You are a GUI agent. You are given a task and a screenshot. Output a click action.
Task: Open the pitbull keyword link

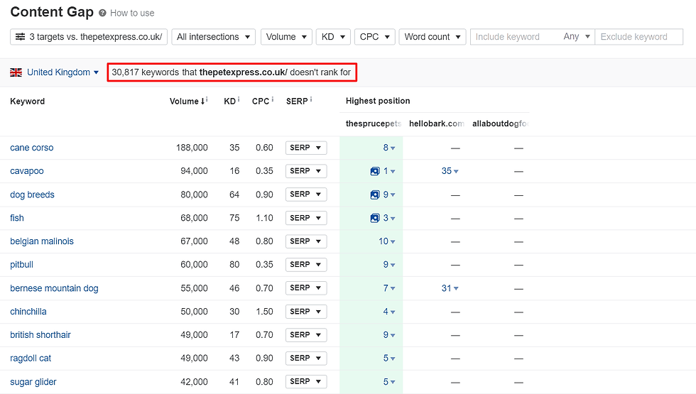point(22,265)
